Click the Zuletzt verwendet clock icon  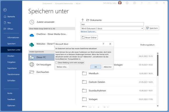pyautogui.click(x=32, y=22)
